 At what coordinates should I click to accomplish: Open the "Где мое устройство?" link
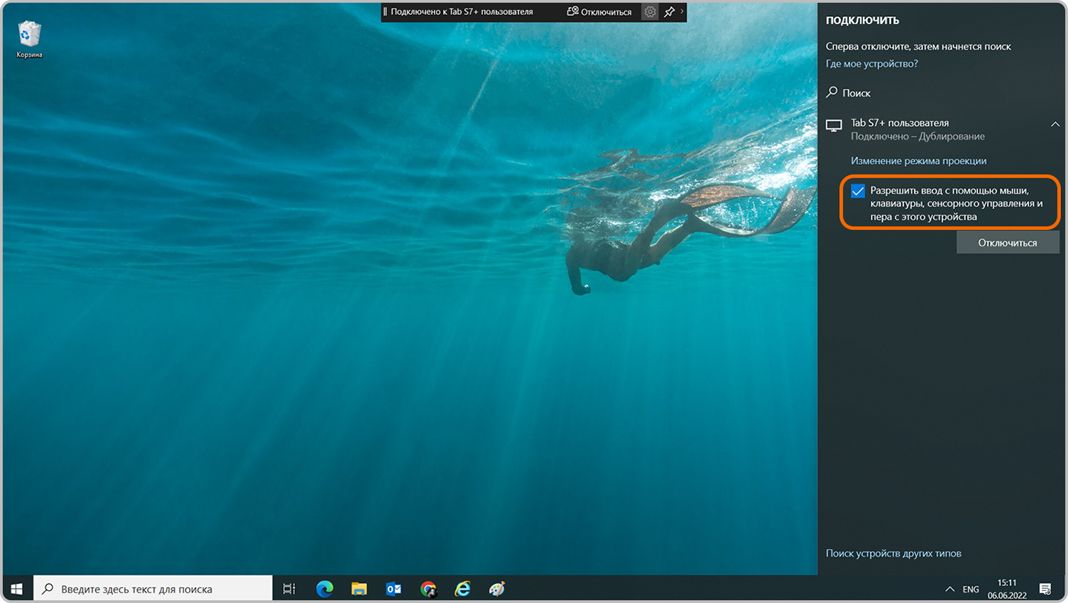pos(872,64)
